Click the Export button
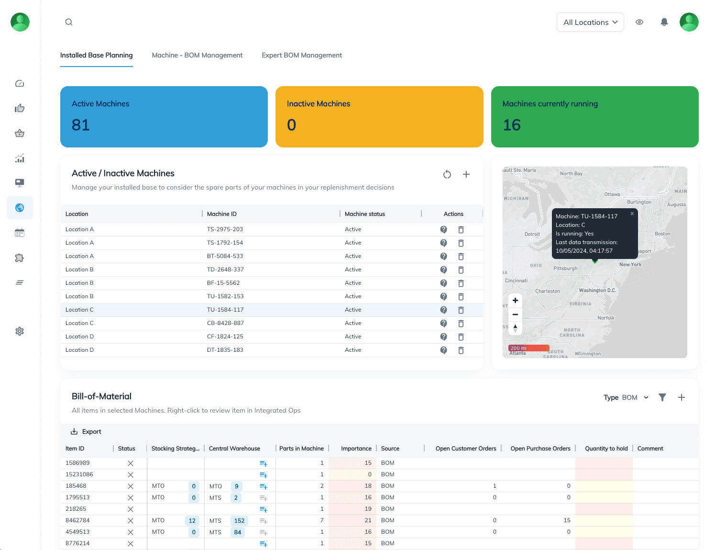The width and height of the screenshot is (715, 550). pos(86,432)
